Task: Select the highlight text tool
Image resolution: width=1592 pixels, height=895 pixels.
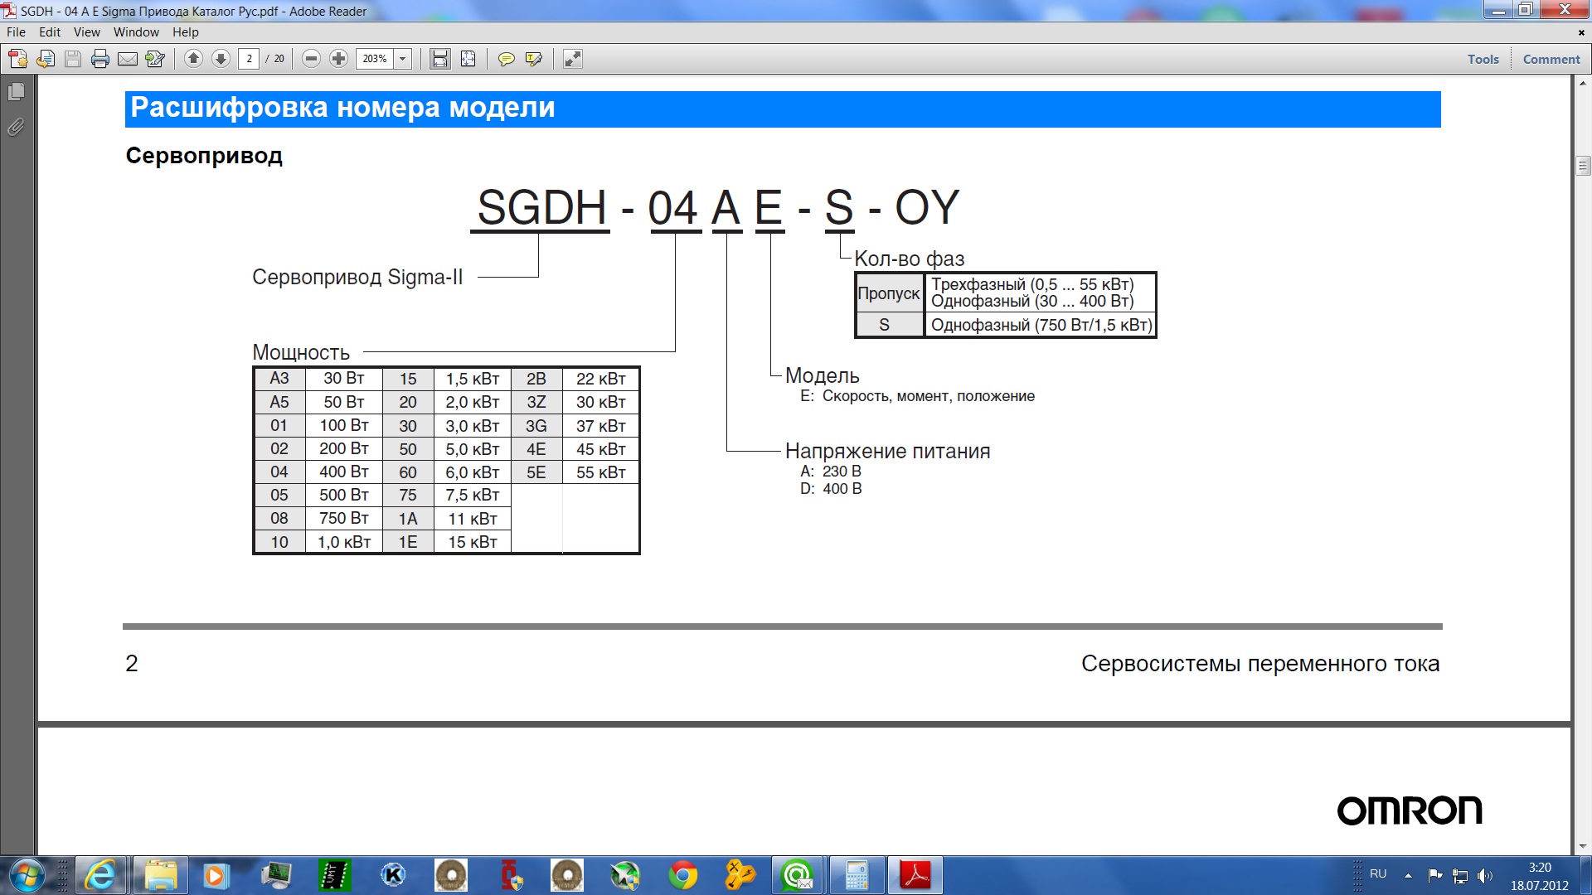Action: click(534, 59)
